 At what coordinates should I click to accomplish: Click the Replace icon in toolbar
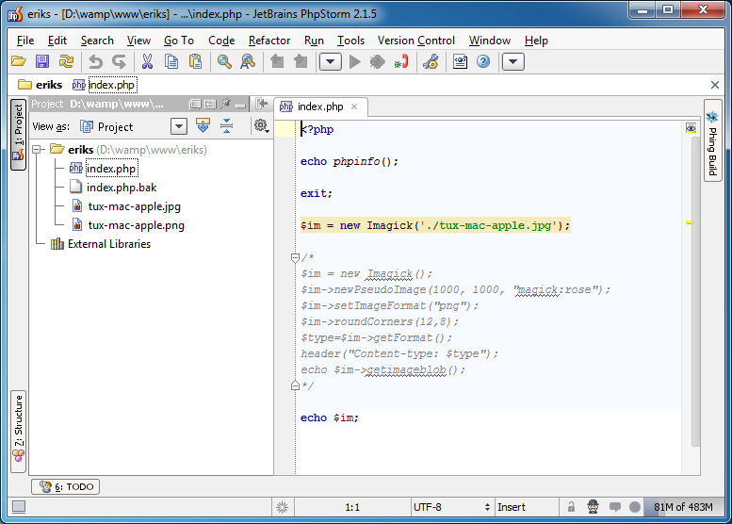click(x=248, y=61)
